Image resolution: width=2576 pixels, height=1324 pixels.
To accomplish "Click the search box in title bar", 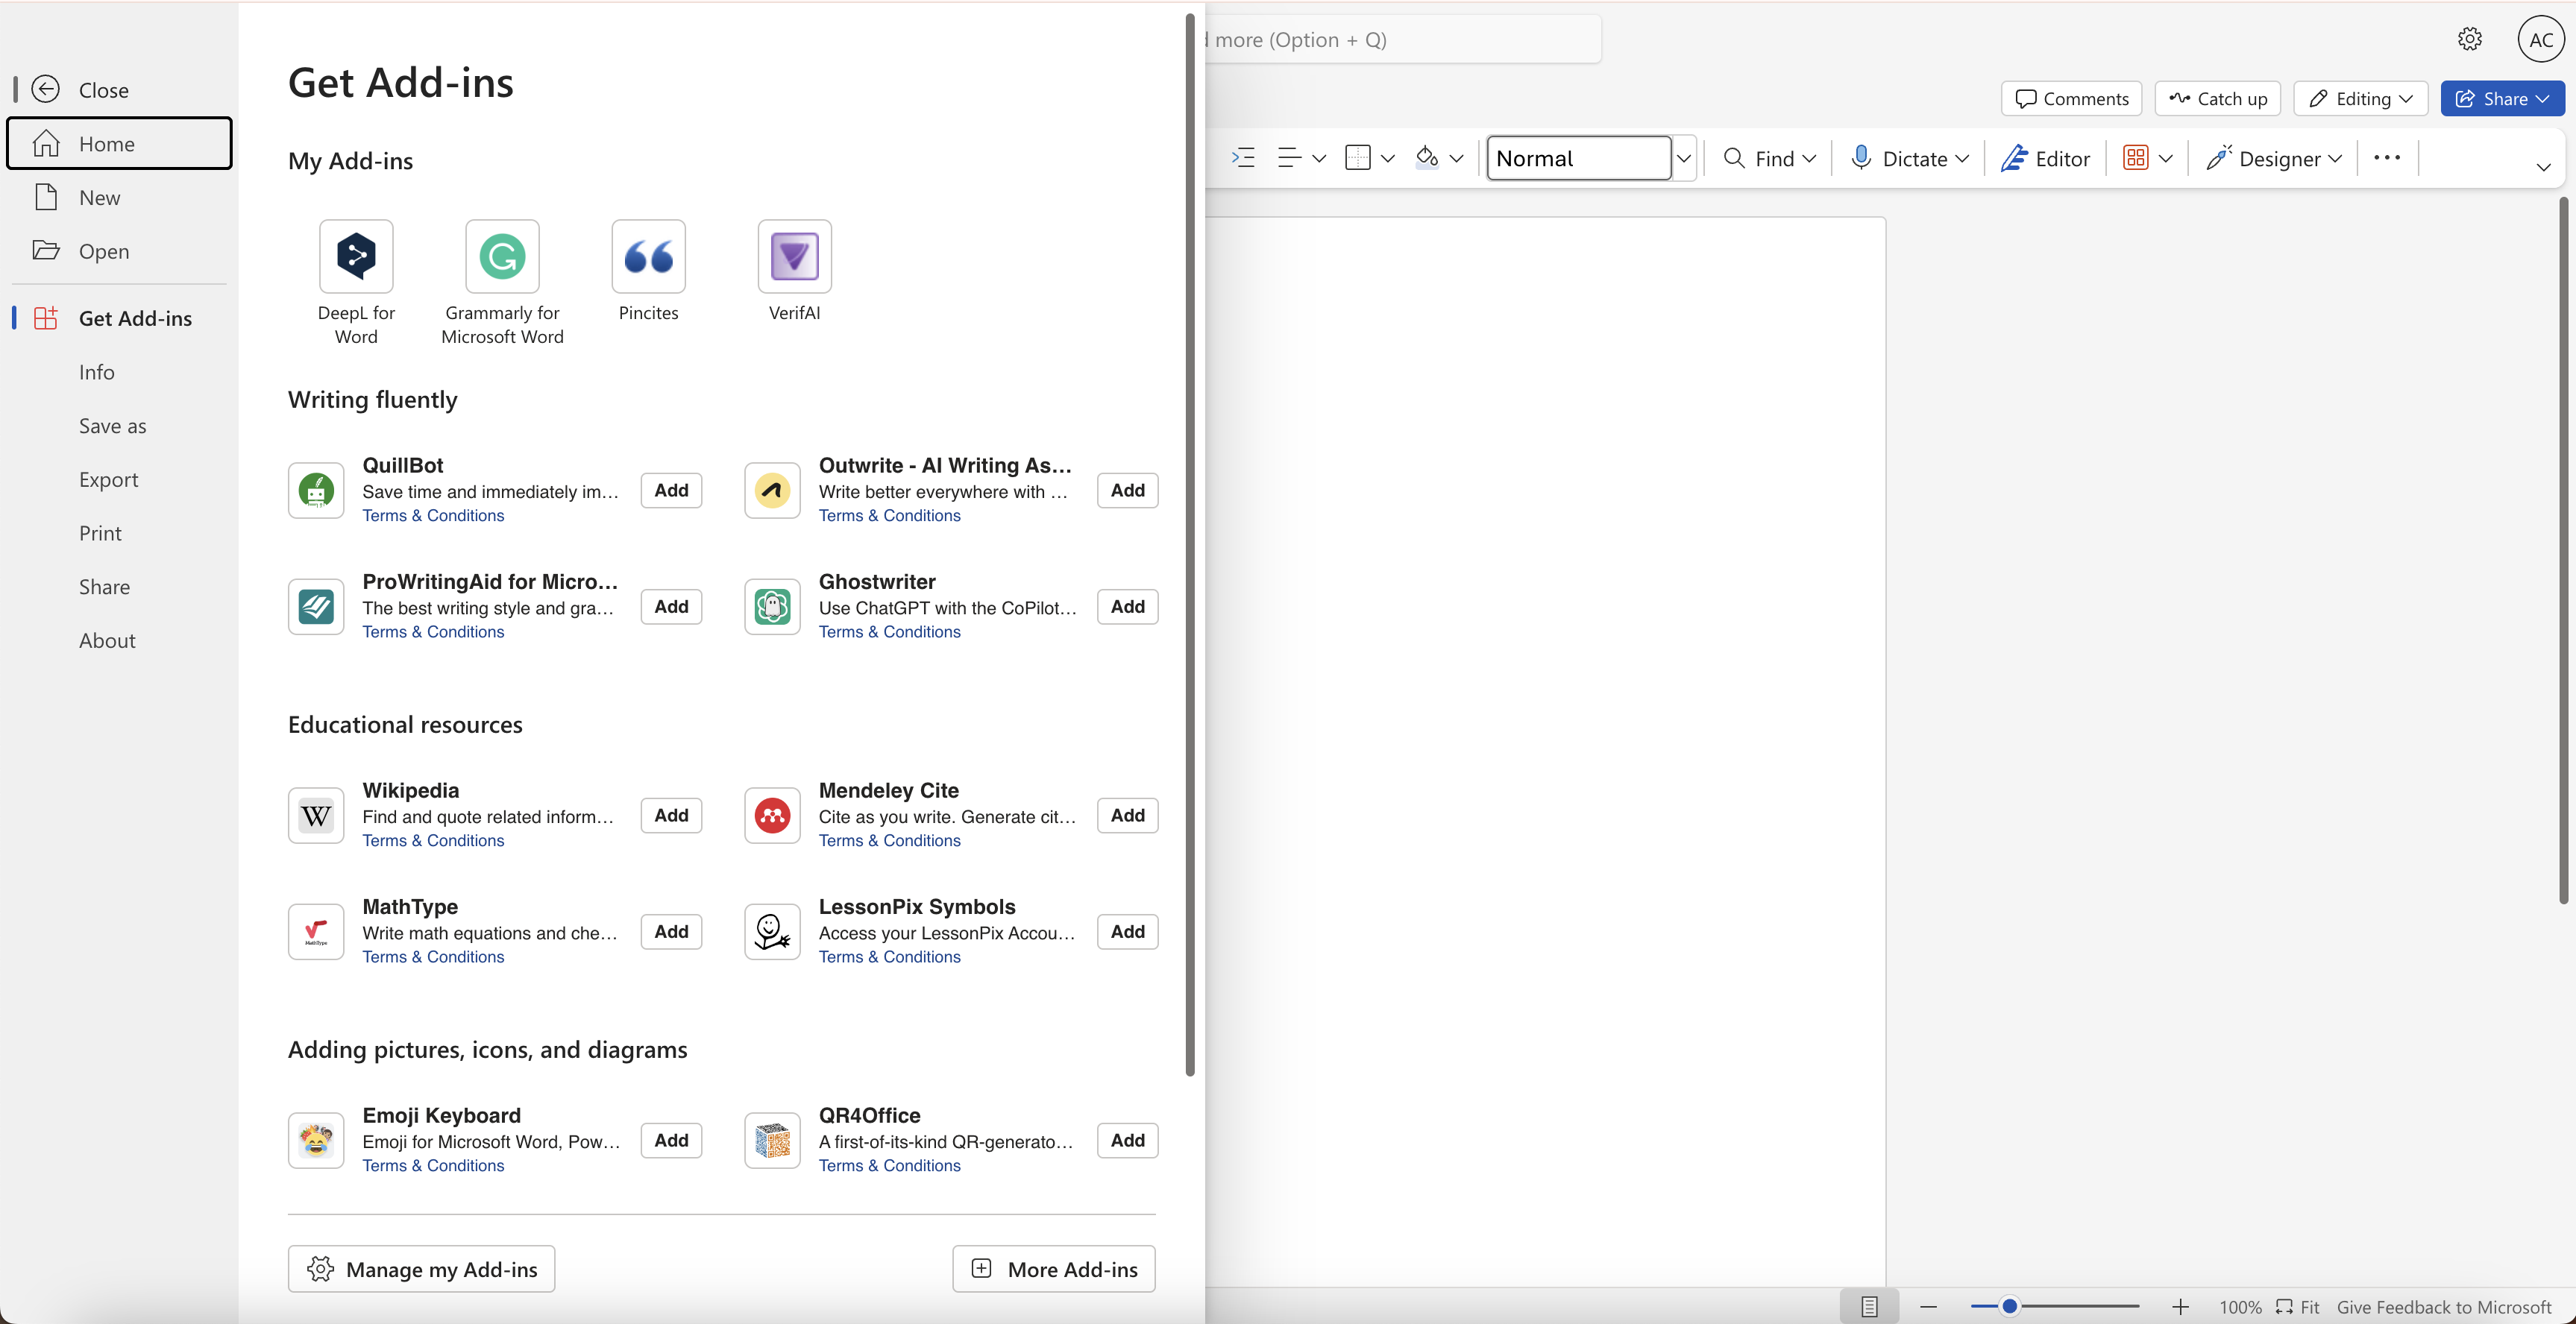I will (x=1400, y=40).
